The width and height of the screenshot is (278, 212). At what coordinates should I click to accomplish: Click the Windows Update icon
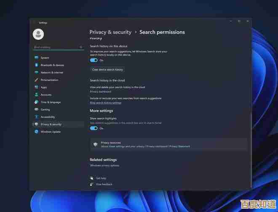point(36,132)
